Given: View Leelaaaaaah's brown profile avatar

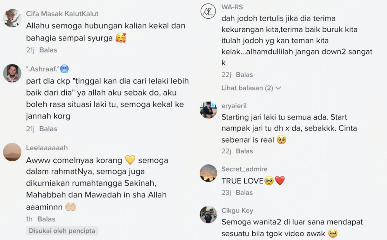Looking at the screenshot, I should [12, 152].
